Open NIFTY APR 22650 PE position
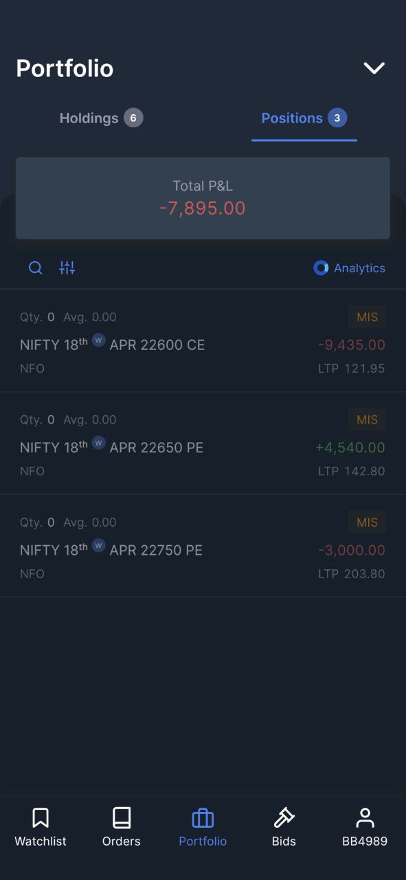 click(203, 443)
